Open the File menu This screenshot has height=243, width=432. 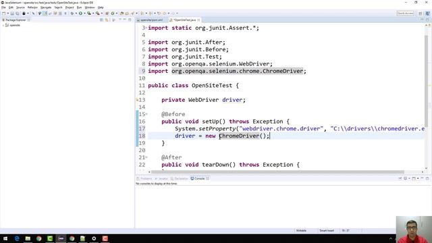(3, 7)
